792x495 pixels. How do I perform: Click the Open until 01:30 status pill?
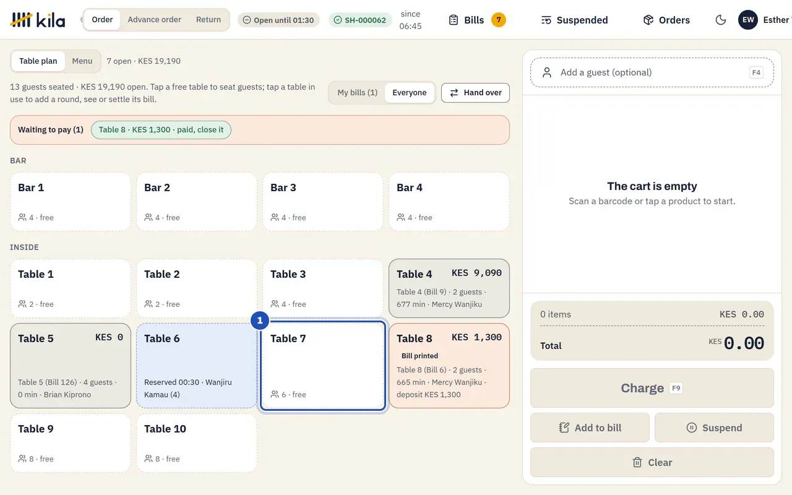pyautogui.click(x=279, y=20)
